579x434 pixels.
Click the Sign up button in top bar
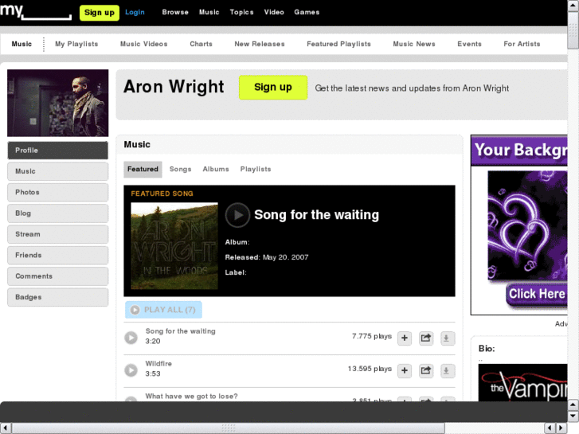pos(100,13)
